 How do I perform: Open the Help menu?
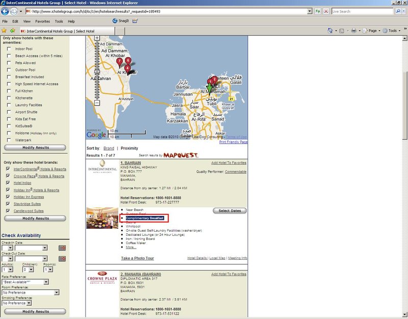click(71, 21)
